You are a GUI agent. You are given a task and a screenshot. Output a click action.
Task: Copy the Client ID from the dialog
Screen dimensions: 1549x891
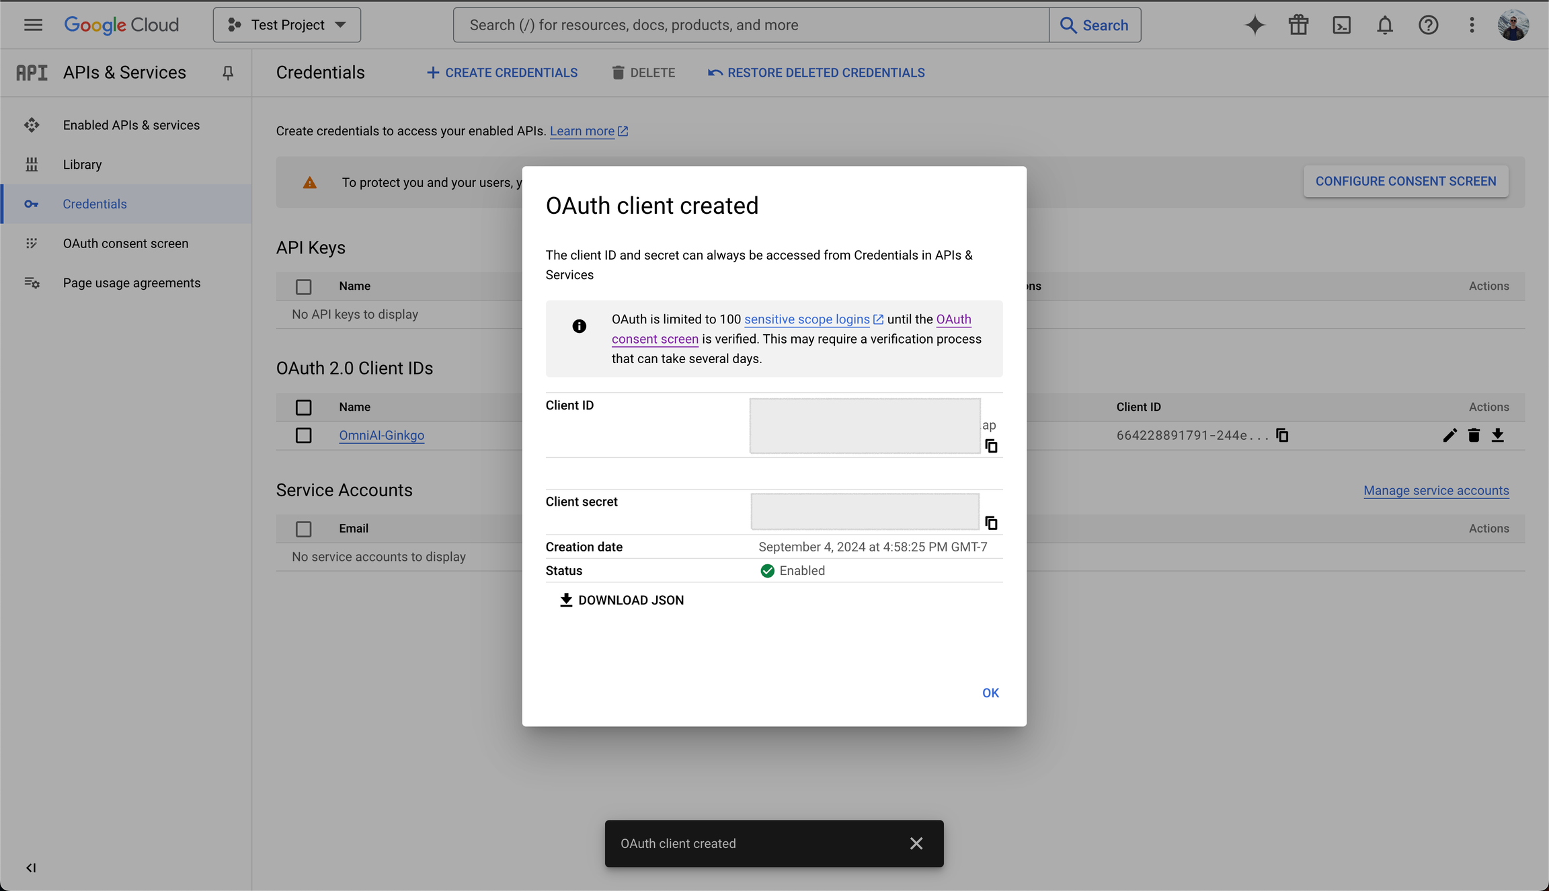pos(991,445)
